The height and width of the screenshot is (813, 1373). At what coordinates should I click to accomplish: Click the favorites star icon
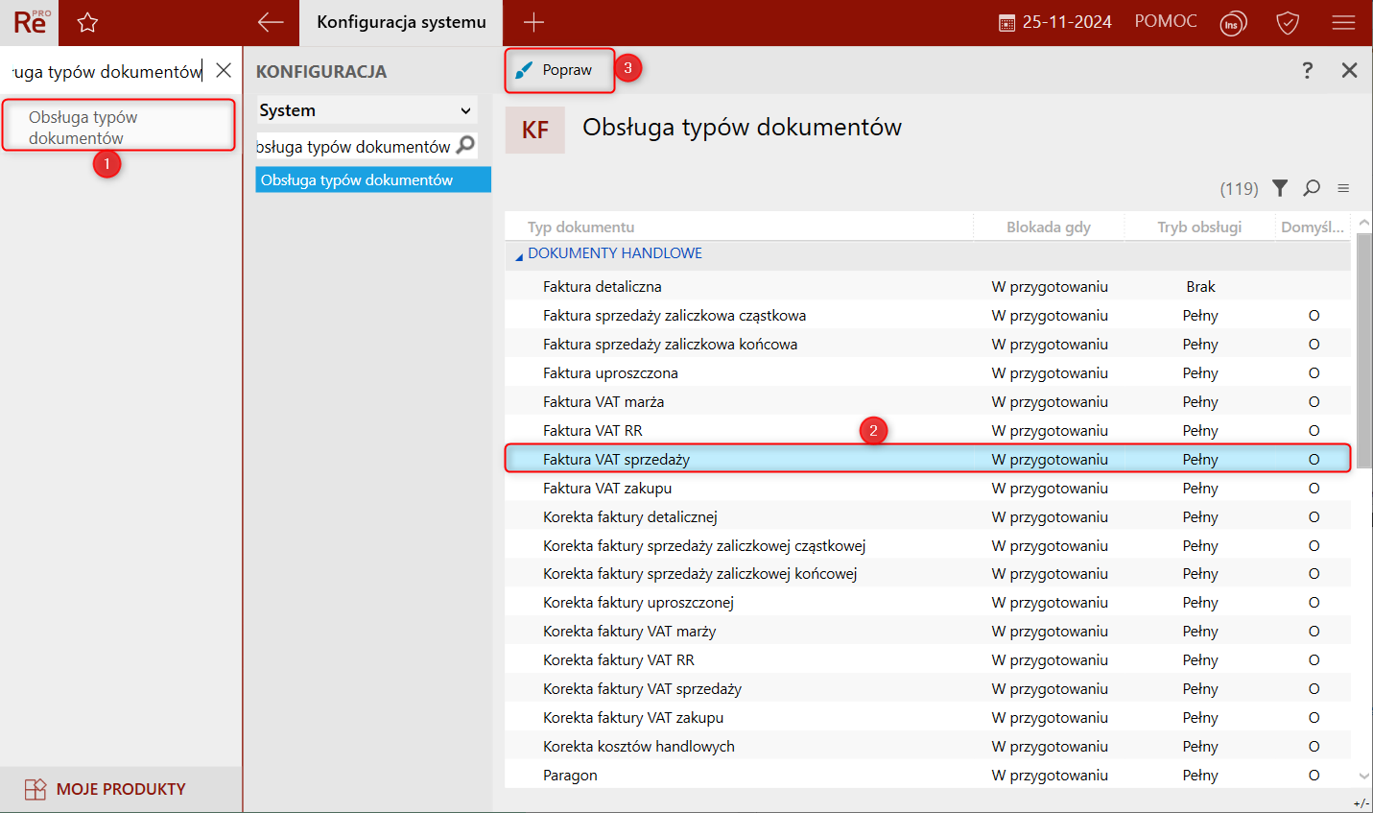[87, 23]
